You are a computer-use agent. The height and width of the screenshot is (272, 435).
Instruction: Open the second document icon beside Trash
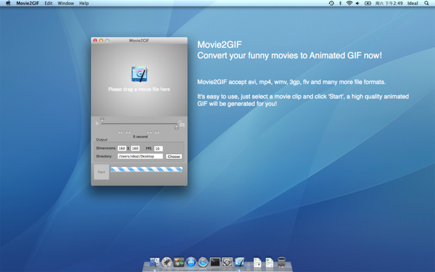tap(269, 262)
